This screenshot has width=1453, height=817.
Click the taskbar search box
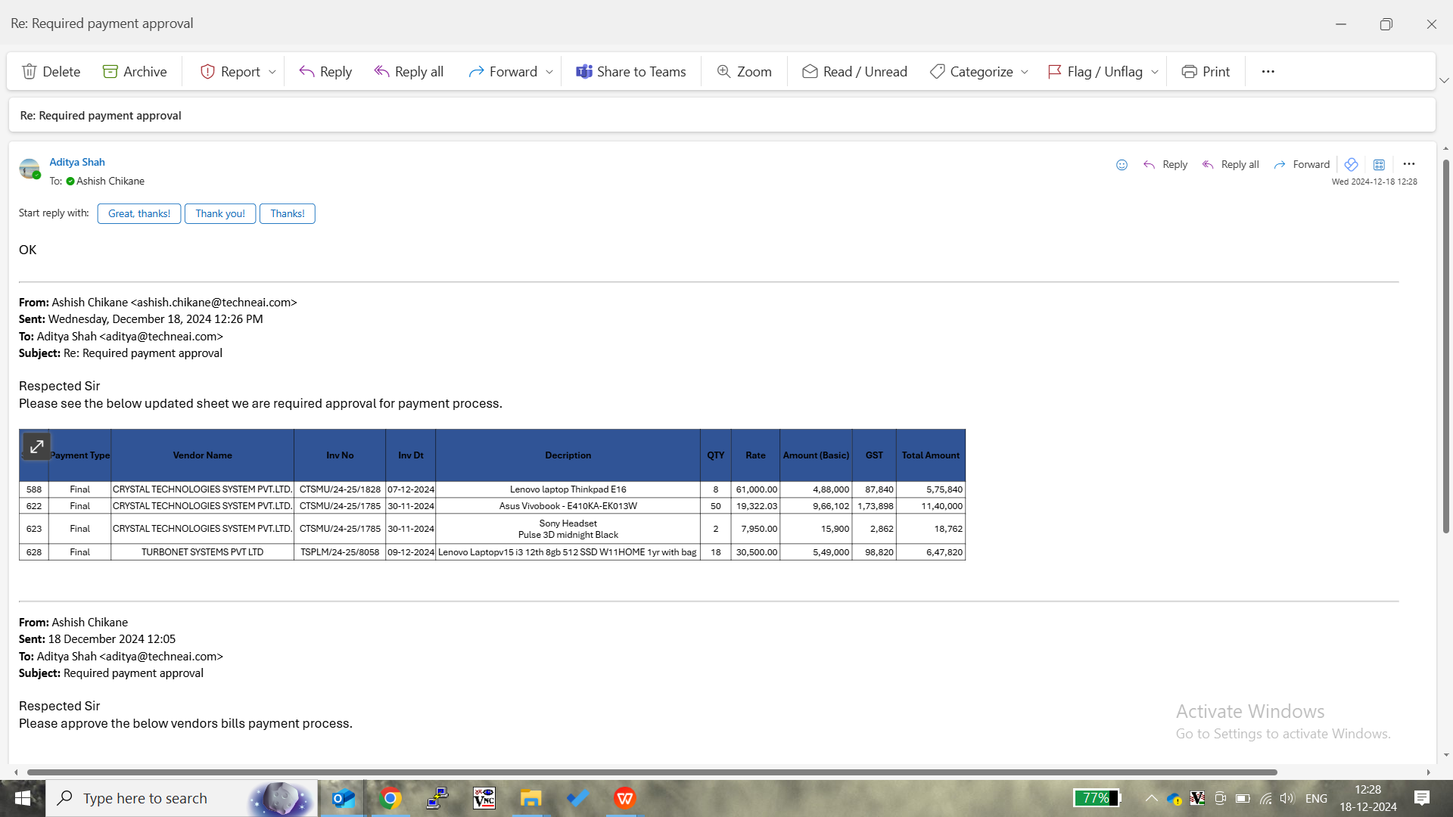[x=182, y=798]
